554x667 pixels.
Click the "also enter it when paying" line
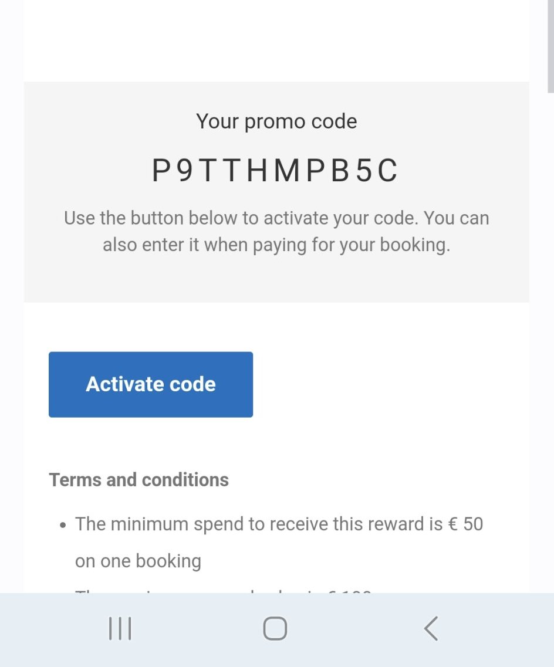pos(276,245)
